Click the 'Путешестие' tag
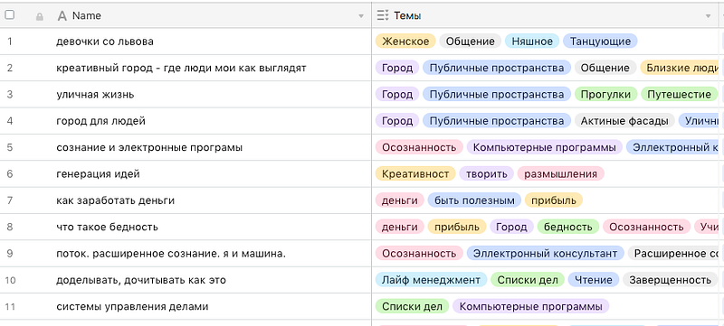The image size is (724, 326). click(x=679, y=95)
